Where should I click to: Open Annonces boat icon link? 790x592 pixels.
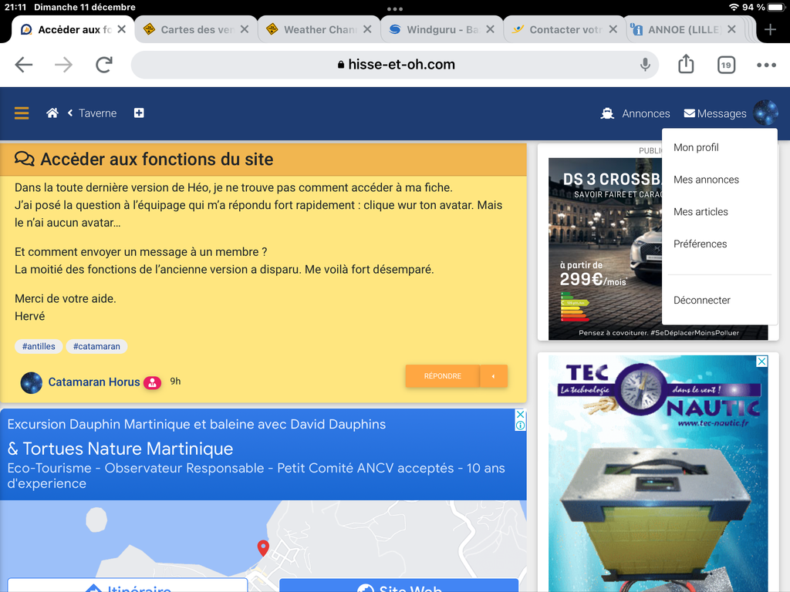[636, 114]
